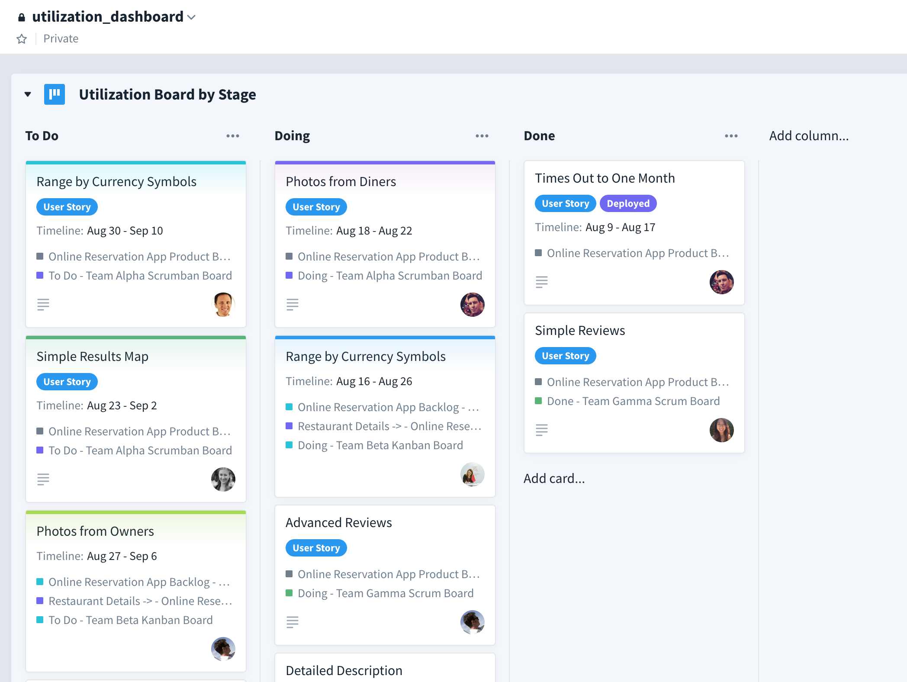Click Add card in the Done column
The height and width of the screenshot is (682, 907).
[x=554, y=478]
